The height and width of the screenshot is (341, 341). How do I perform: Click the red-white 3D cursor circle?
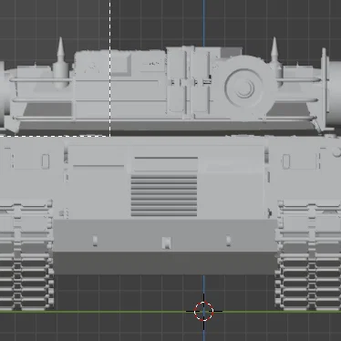click(203, 311)
